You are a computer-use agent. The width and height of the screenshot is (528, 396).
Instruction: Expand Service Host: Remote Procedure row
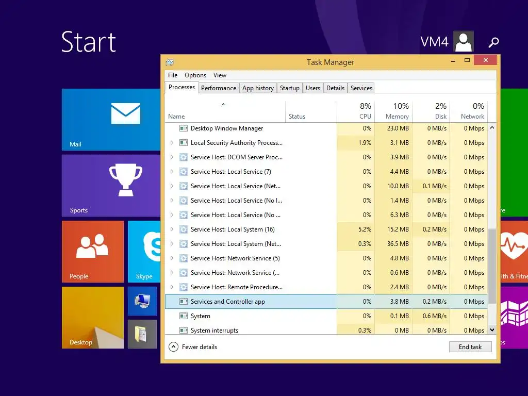[x=172, y=287]
